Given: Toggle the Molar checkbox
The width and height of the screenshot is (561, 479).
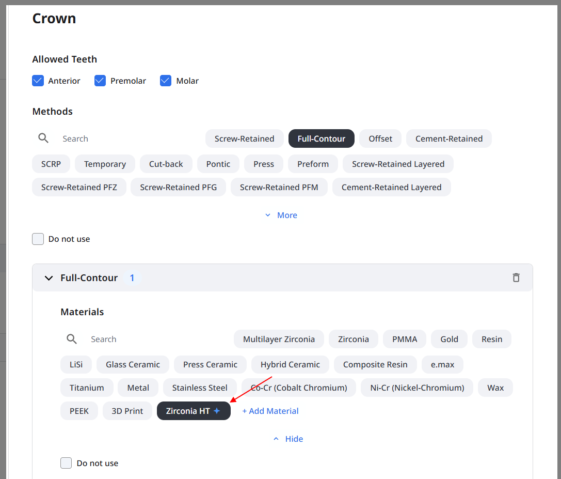Looking at the screenshot, I should [x=166, y=81].
